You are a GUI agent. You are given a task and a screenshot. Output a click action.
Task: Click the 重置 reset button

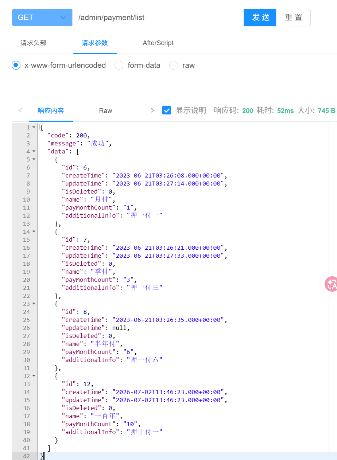point(294,17)
